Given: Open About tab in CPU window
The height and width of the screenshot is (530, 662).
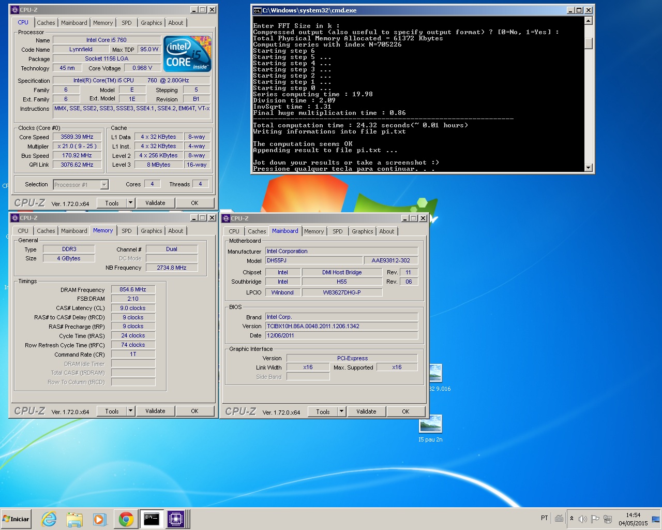Looking at the screenshot, I should click(x=176, y=23).
